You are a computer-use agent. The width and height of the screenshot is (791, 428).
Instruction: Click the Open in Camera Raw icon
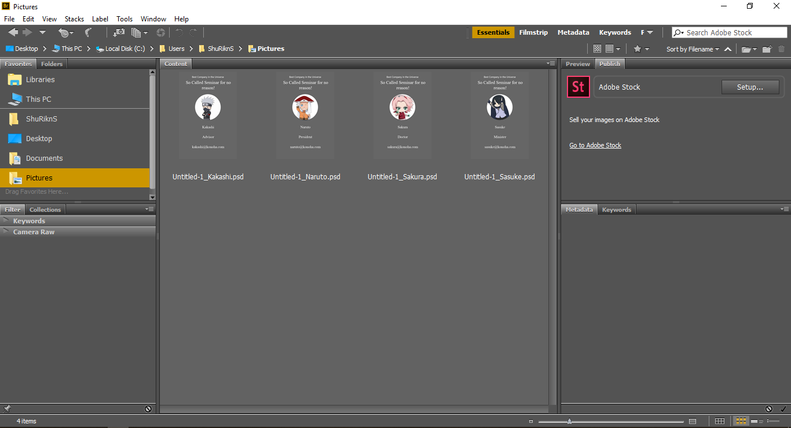coord(160,33)
